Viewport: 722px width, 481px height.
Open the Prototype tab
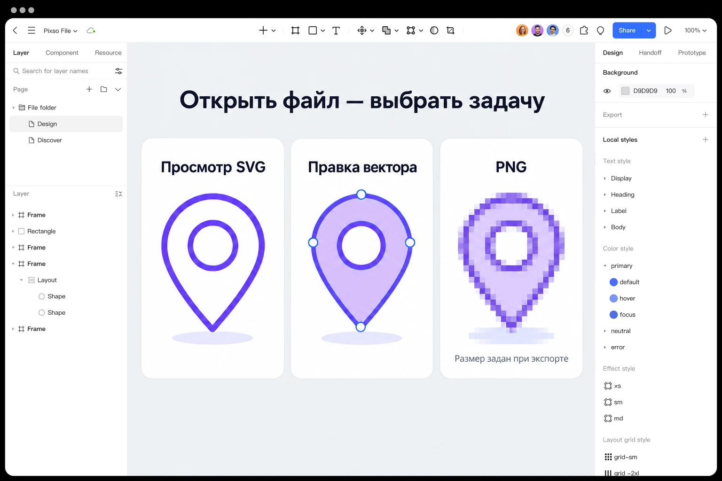(x=692, y=53)
